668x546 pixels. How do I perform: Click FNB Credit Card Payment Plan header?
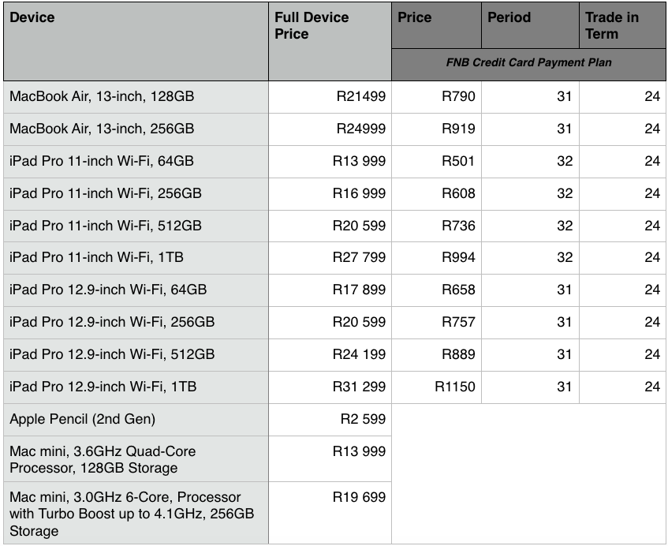click(x=528, y=62)
